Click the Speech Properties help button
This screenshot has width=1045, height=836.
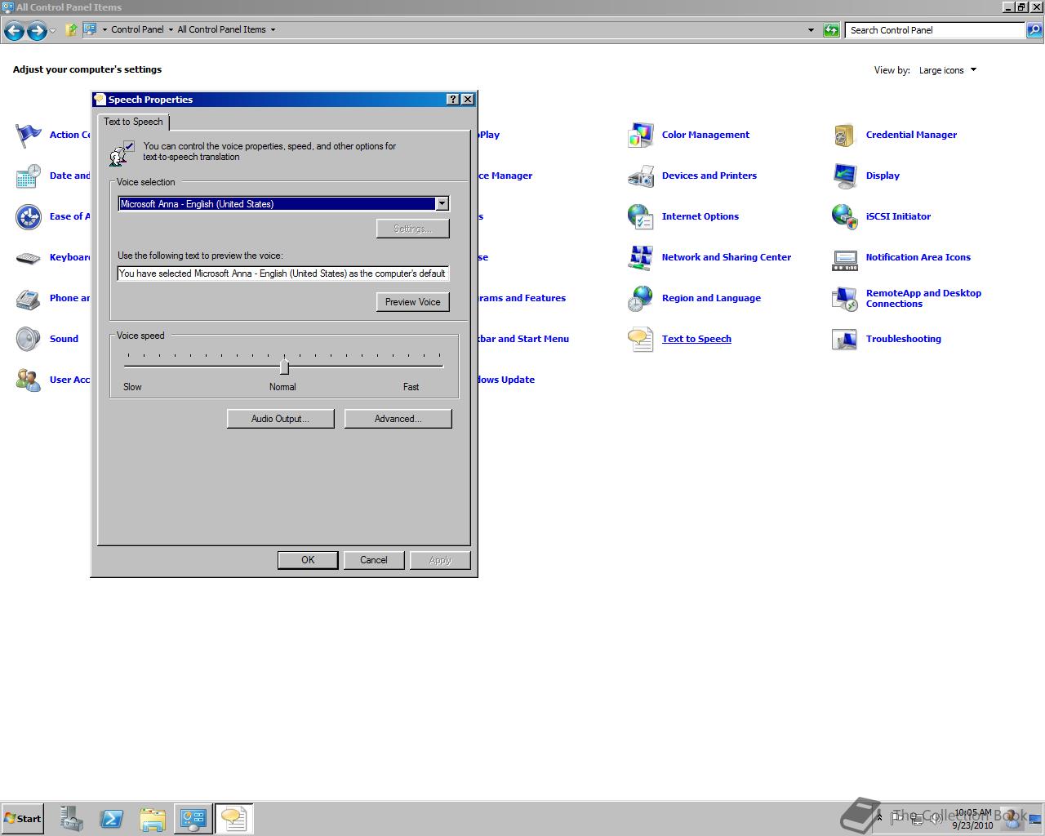pyautogui.click(x=453, y=100)
